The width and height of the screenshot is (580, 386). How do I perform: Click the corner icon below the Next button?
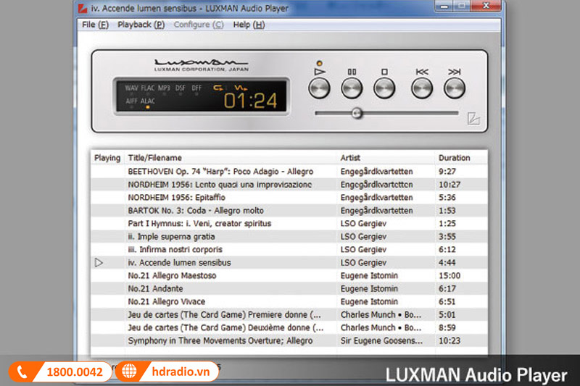coord(473,119)
